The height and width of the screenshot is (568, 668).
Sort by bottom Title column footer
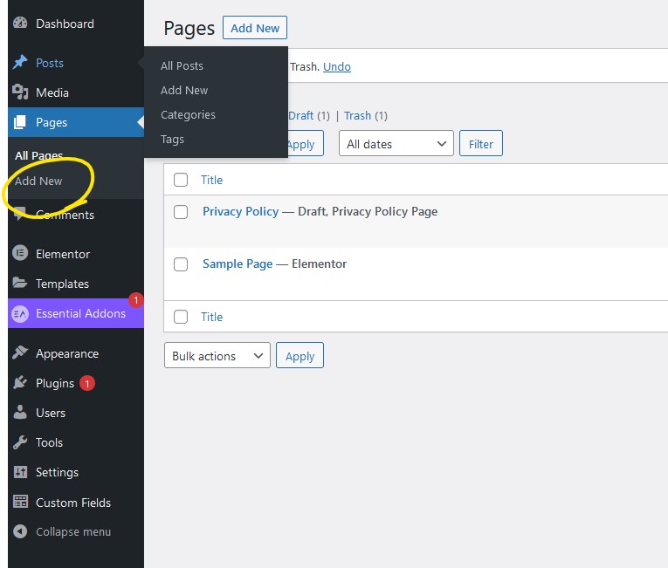point(211,317)
